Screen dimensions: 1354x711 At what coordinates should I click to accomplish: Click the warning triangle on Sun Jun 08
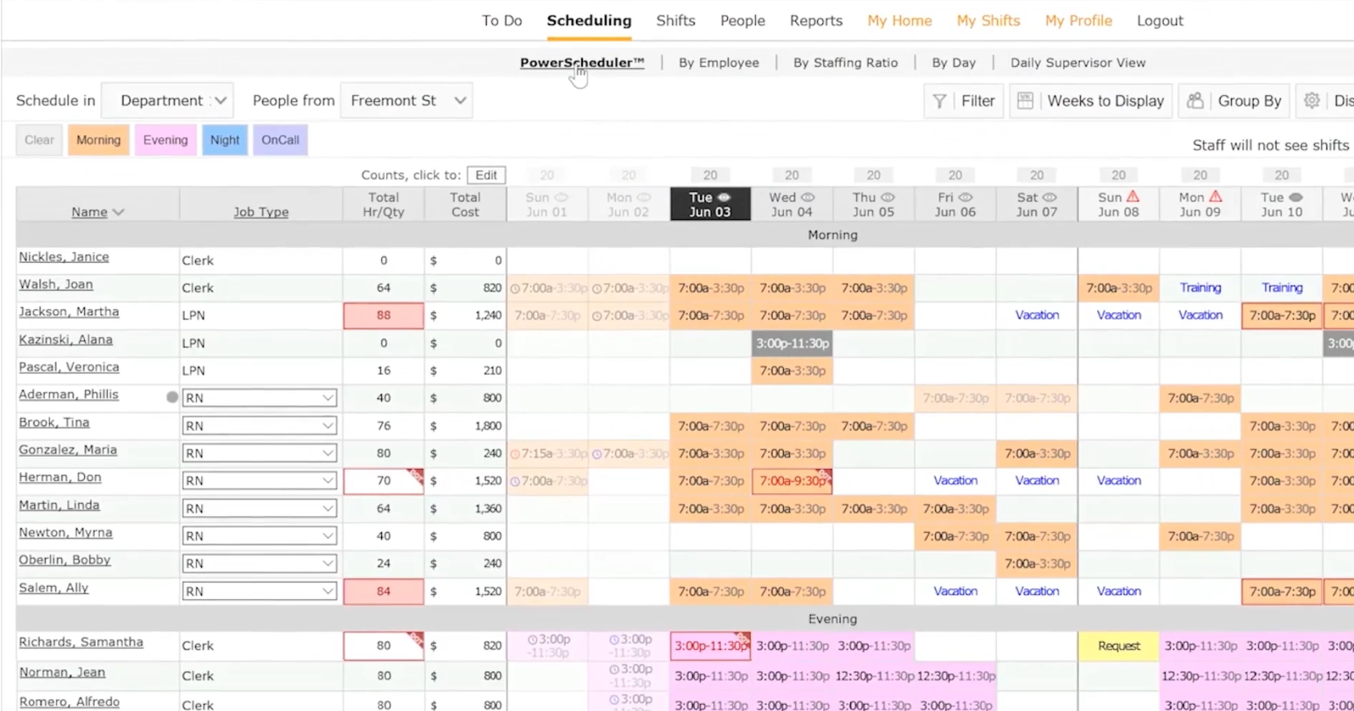1132,197
